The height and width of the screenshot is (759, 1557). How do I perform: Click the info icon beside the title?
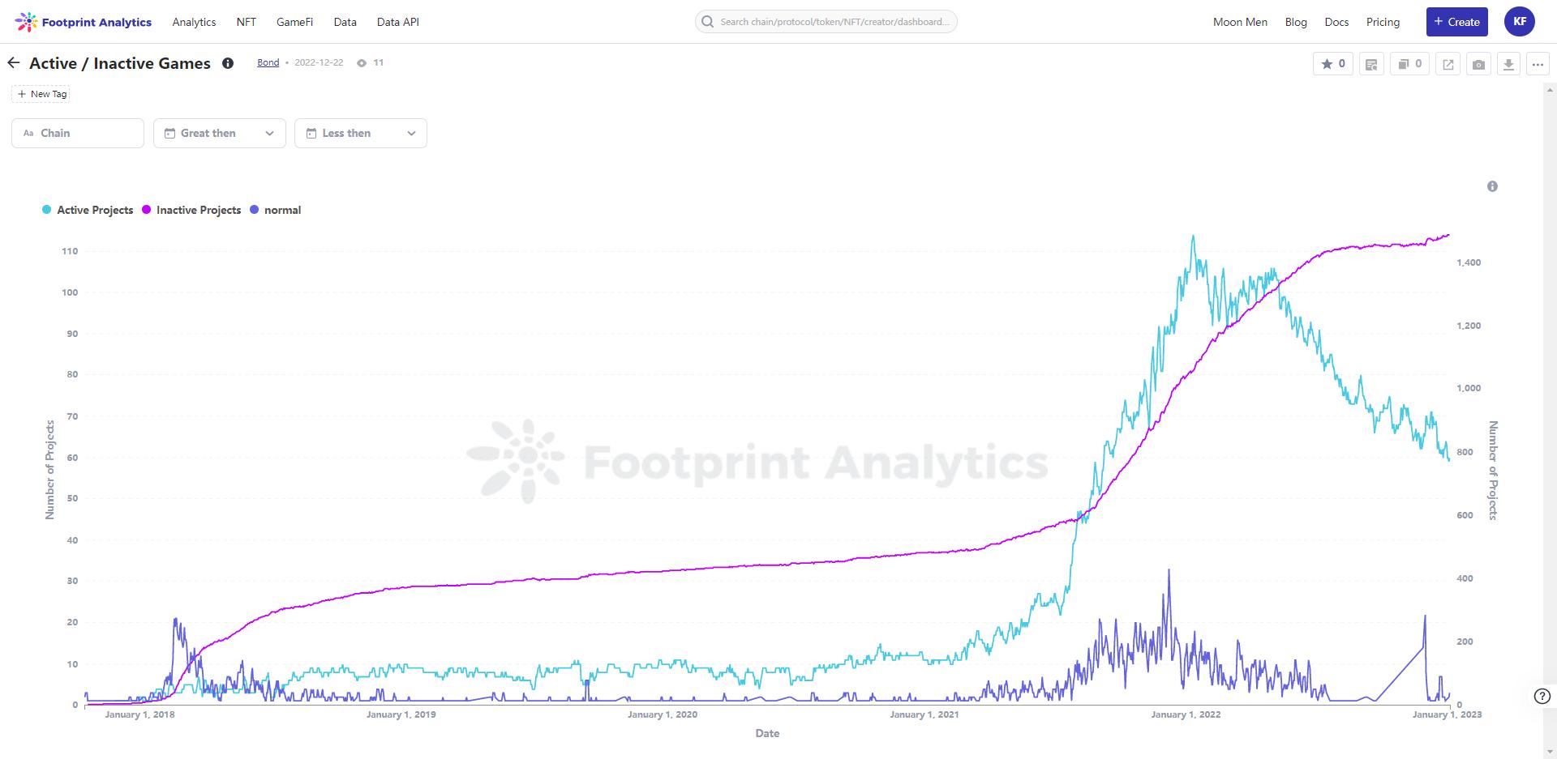pyautogui.click(x=228, y=63)
